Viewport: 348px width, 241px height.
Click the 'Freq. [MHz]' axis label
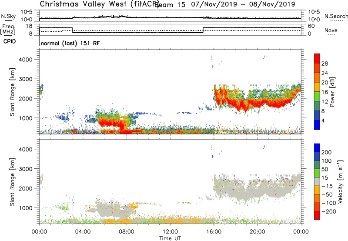point(8,30)
